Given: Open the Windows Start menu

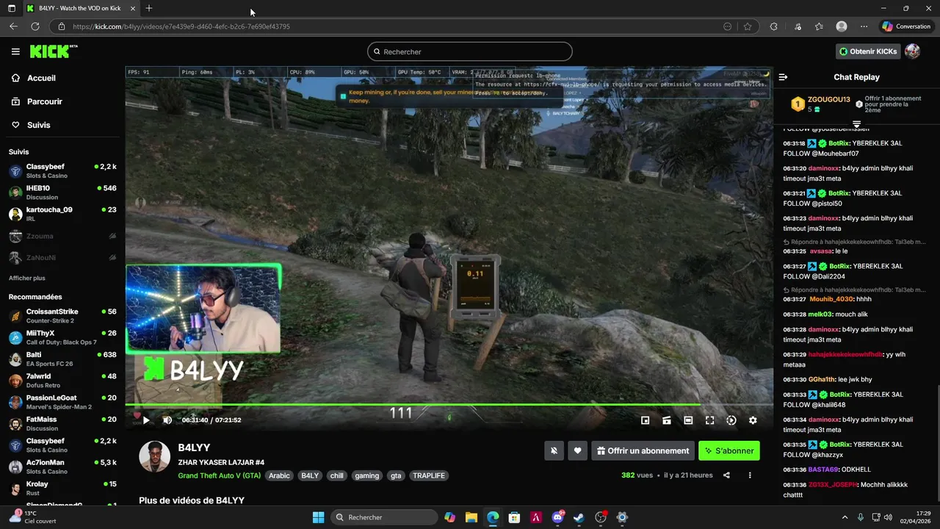Looking at the screenshot, I should coord(318,517).
